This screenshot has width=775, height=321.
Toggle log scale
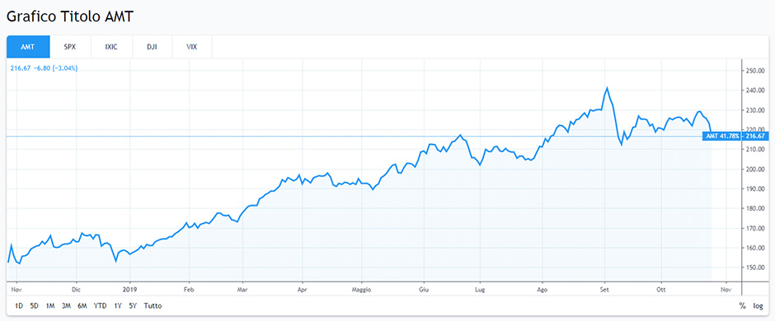[758, 305]
